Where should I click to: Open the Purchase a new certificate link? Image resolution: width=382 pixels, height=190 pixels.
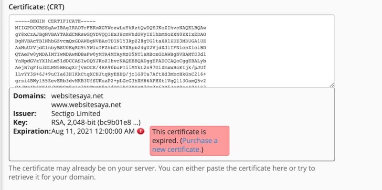pyautogui.click(x=185, y=145)
